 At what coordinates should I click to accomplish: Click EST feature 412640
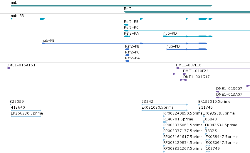click(26, 110)
